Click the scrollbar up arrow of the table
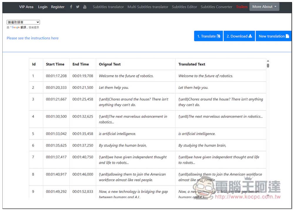 [268, 61]
